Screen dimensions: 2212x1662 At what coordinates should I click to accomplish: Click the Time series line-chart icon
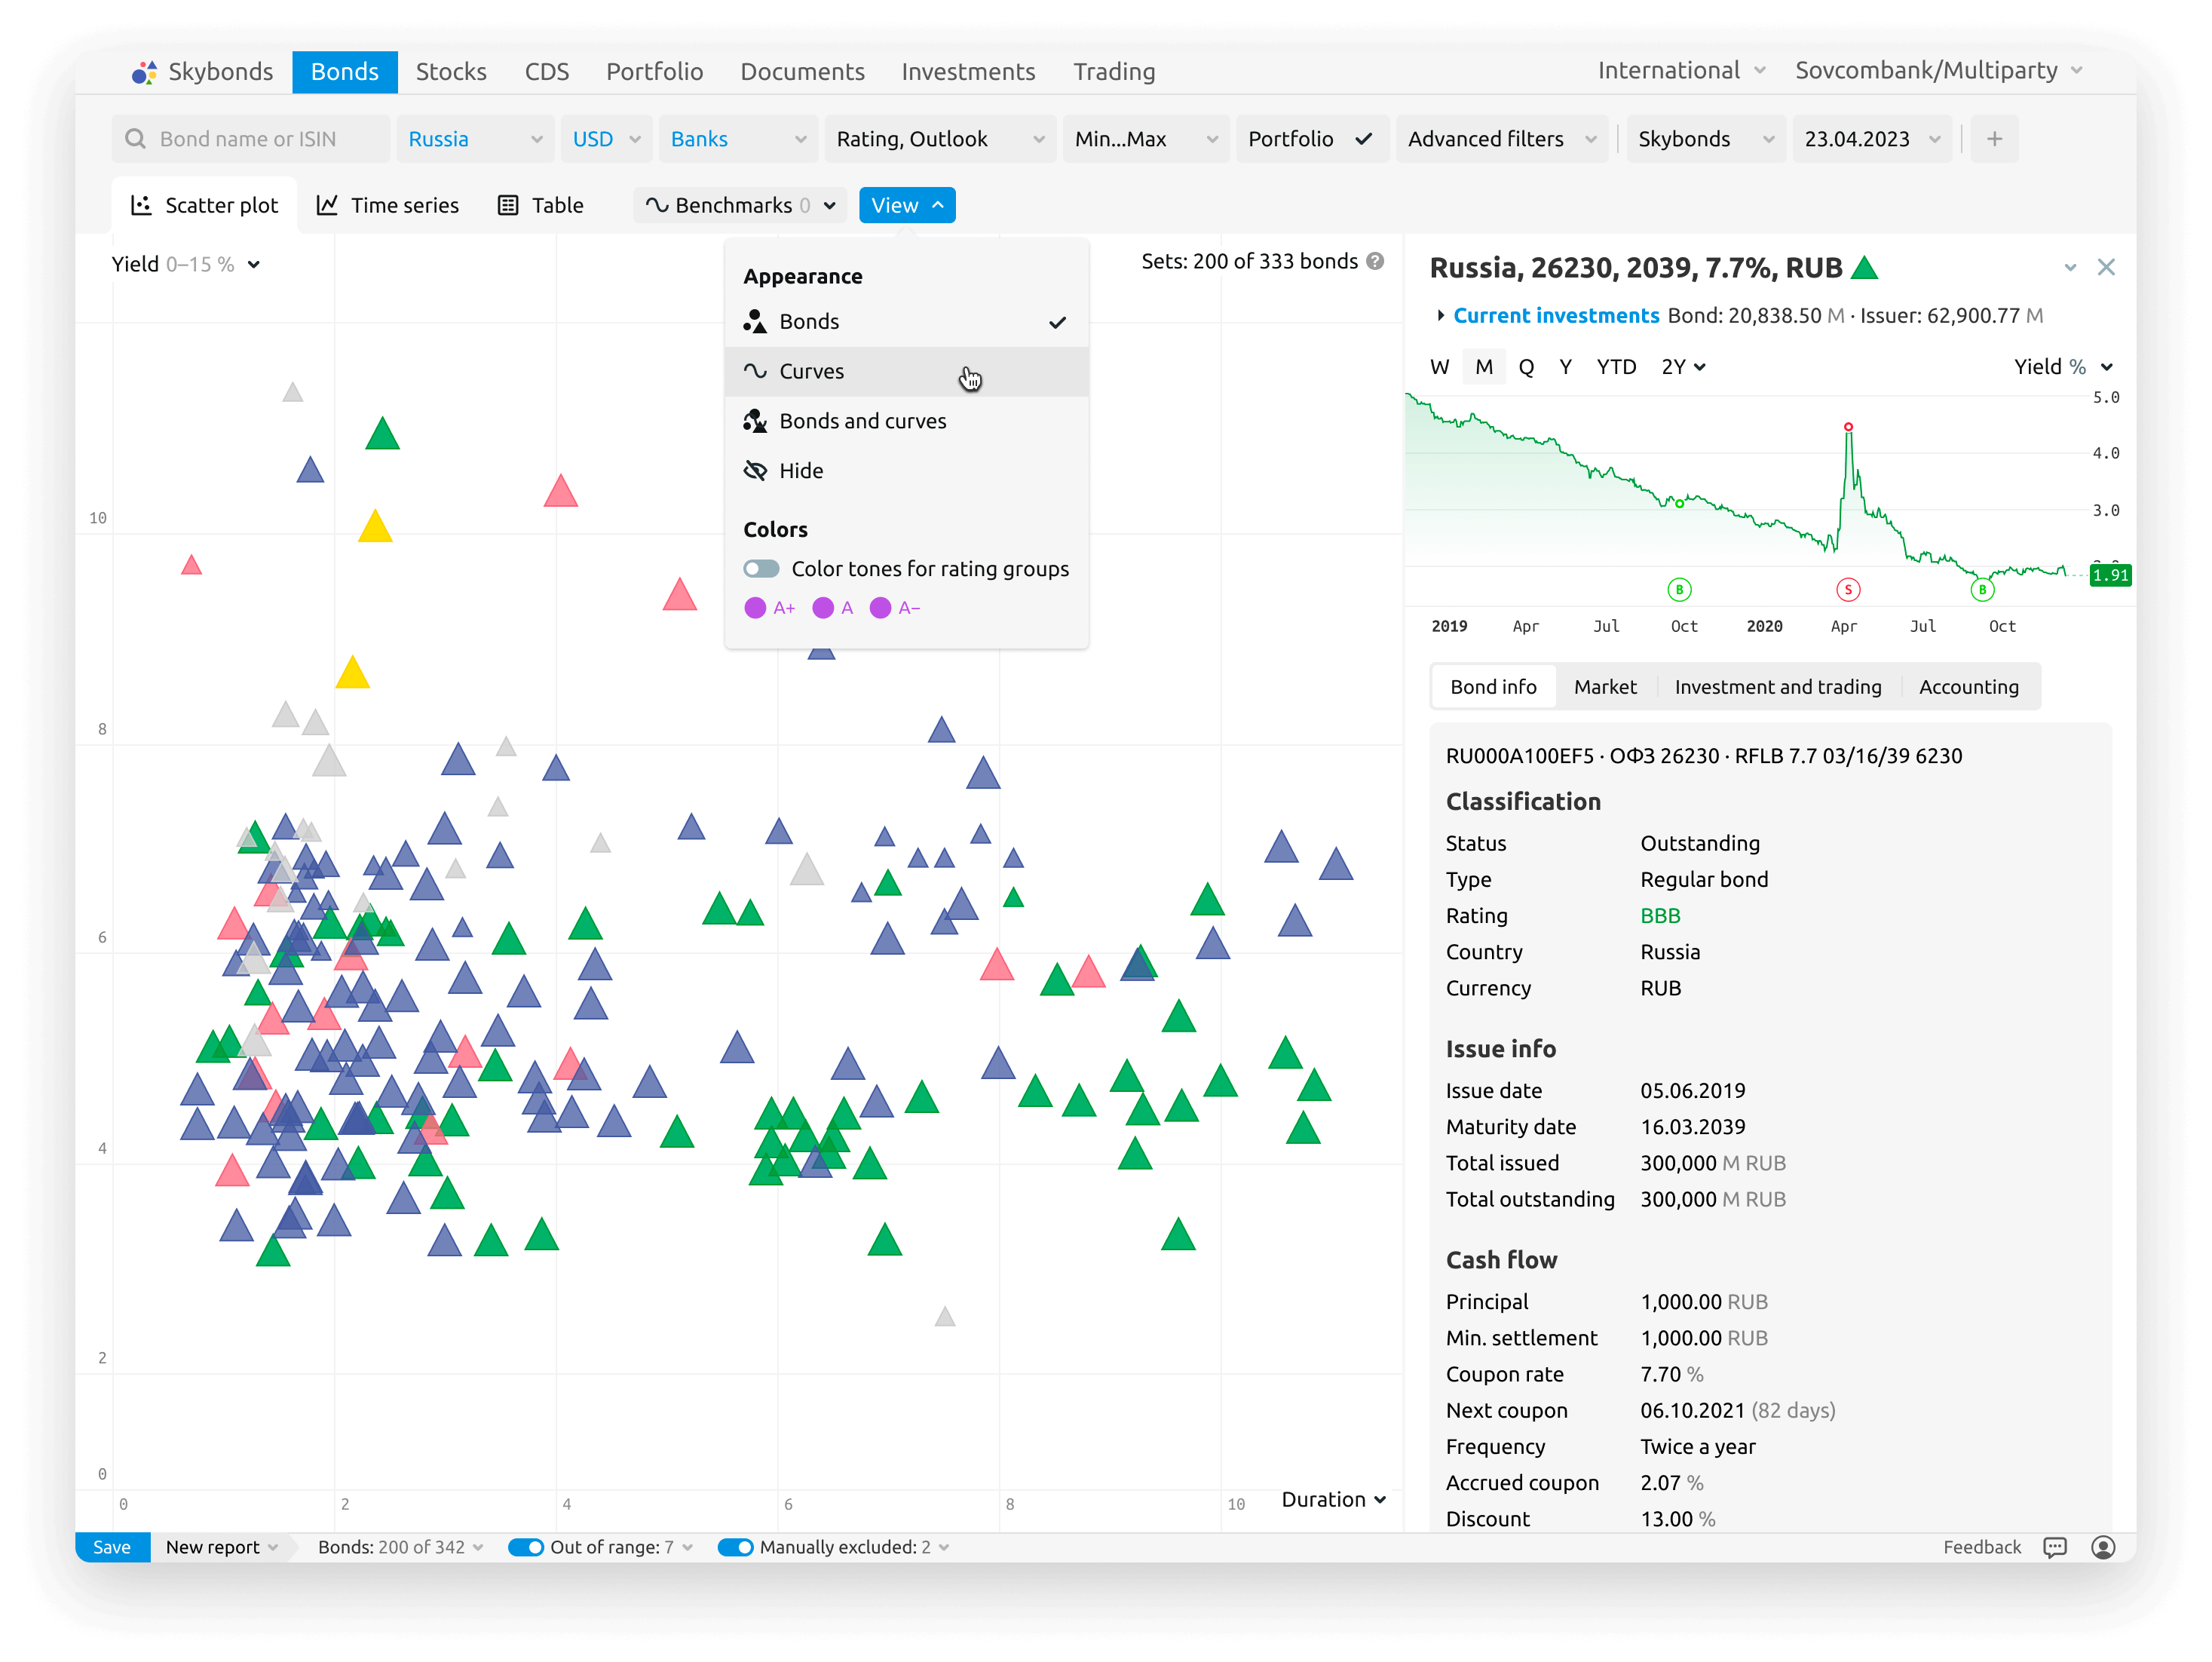tap(327, 205)
